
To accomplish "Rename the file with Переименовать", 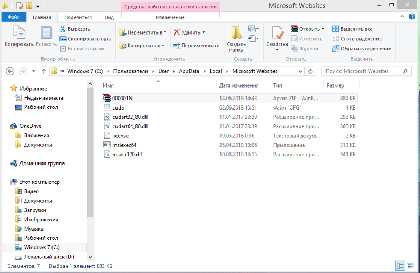I will (x=196, y=46).
